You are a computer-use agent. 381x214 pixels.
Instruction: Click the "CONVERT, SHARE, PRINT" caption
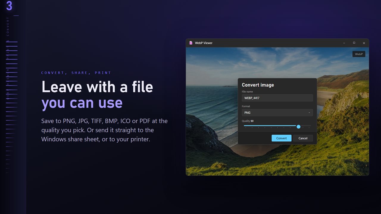click(76, 73)
